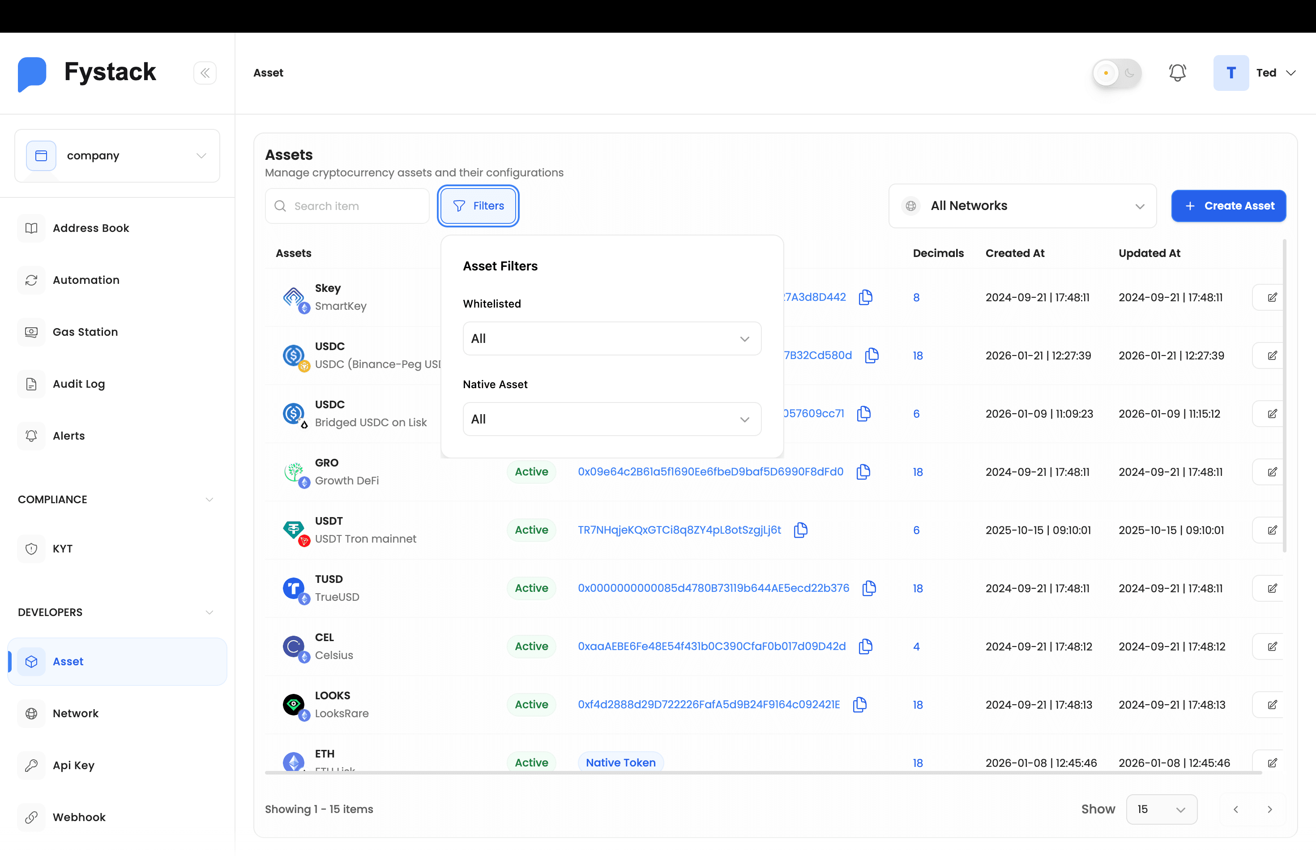Copy the GRO contract address
1316x856 pixels.
pos(863,472)
